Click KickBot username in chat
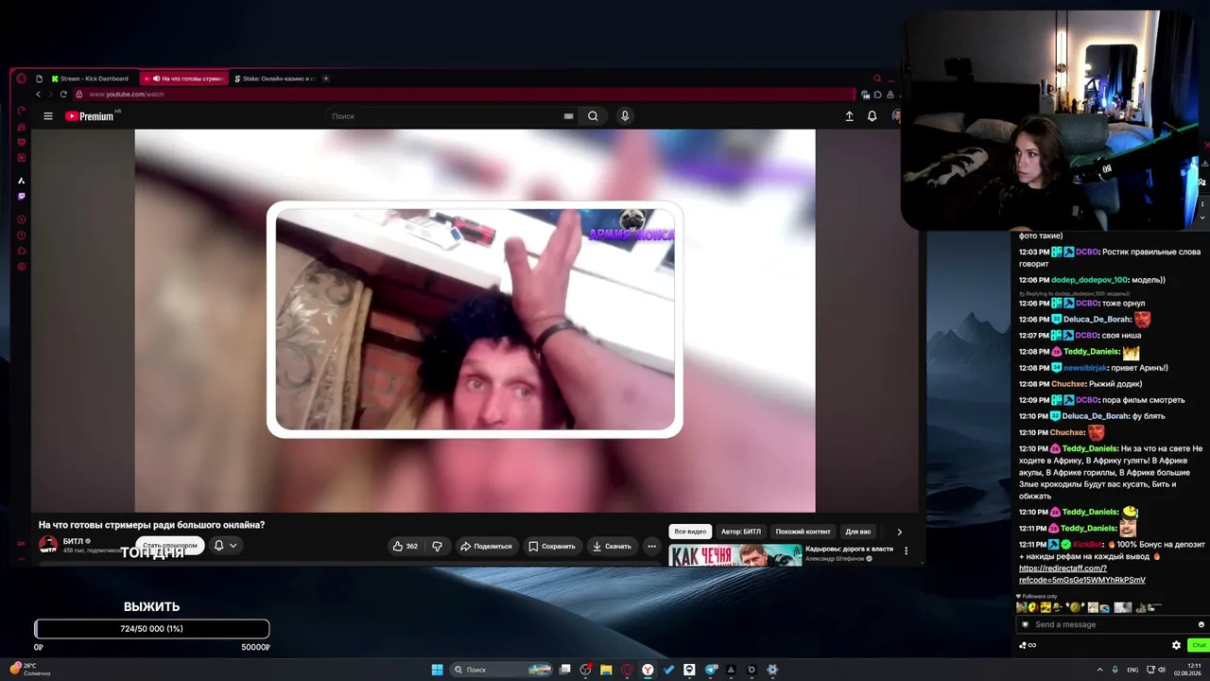Viewport: 1210px width, 681px height. 1088,545
